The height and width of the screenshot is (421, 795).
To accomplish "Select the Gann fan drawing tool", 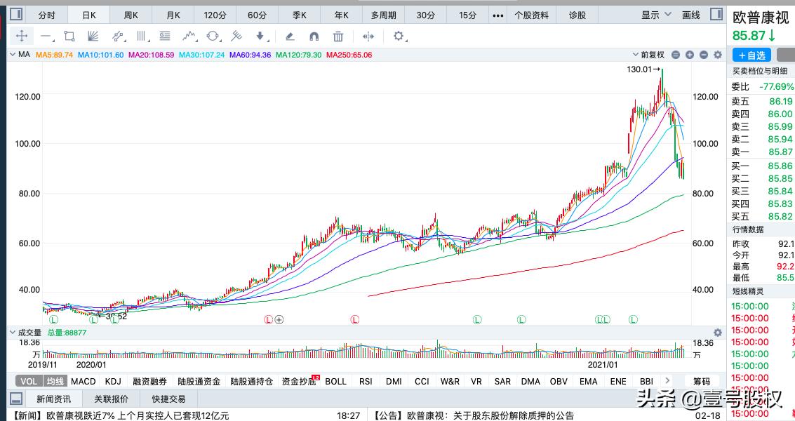I will [x=92, y=37].
